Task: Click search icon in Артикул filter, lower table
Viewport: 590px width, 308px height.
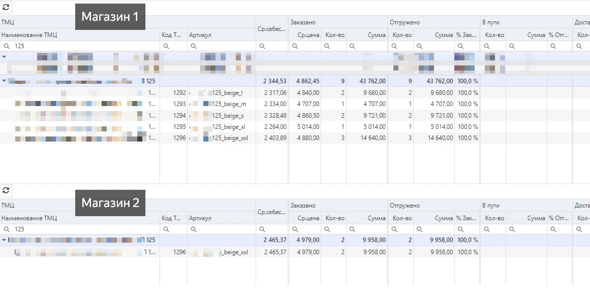Action: 194,229
